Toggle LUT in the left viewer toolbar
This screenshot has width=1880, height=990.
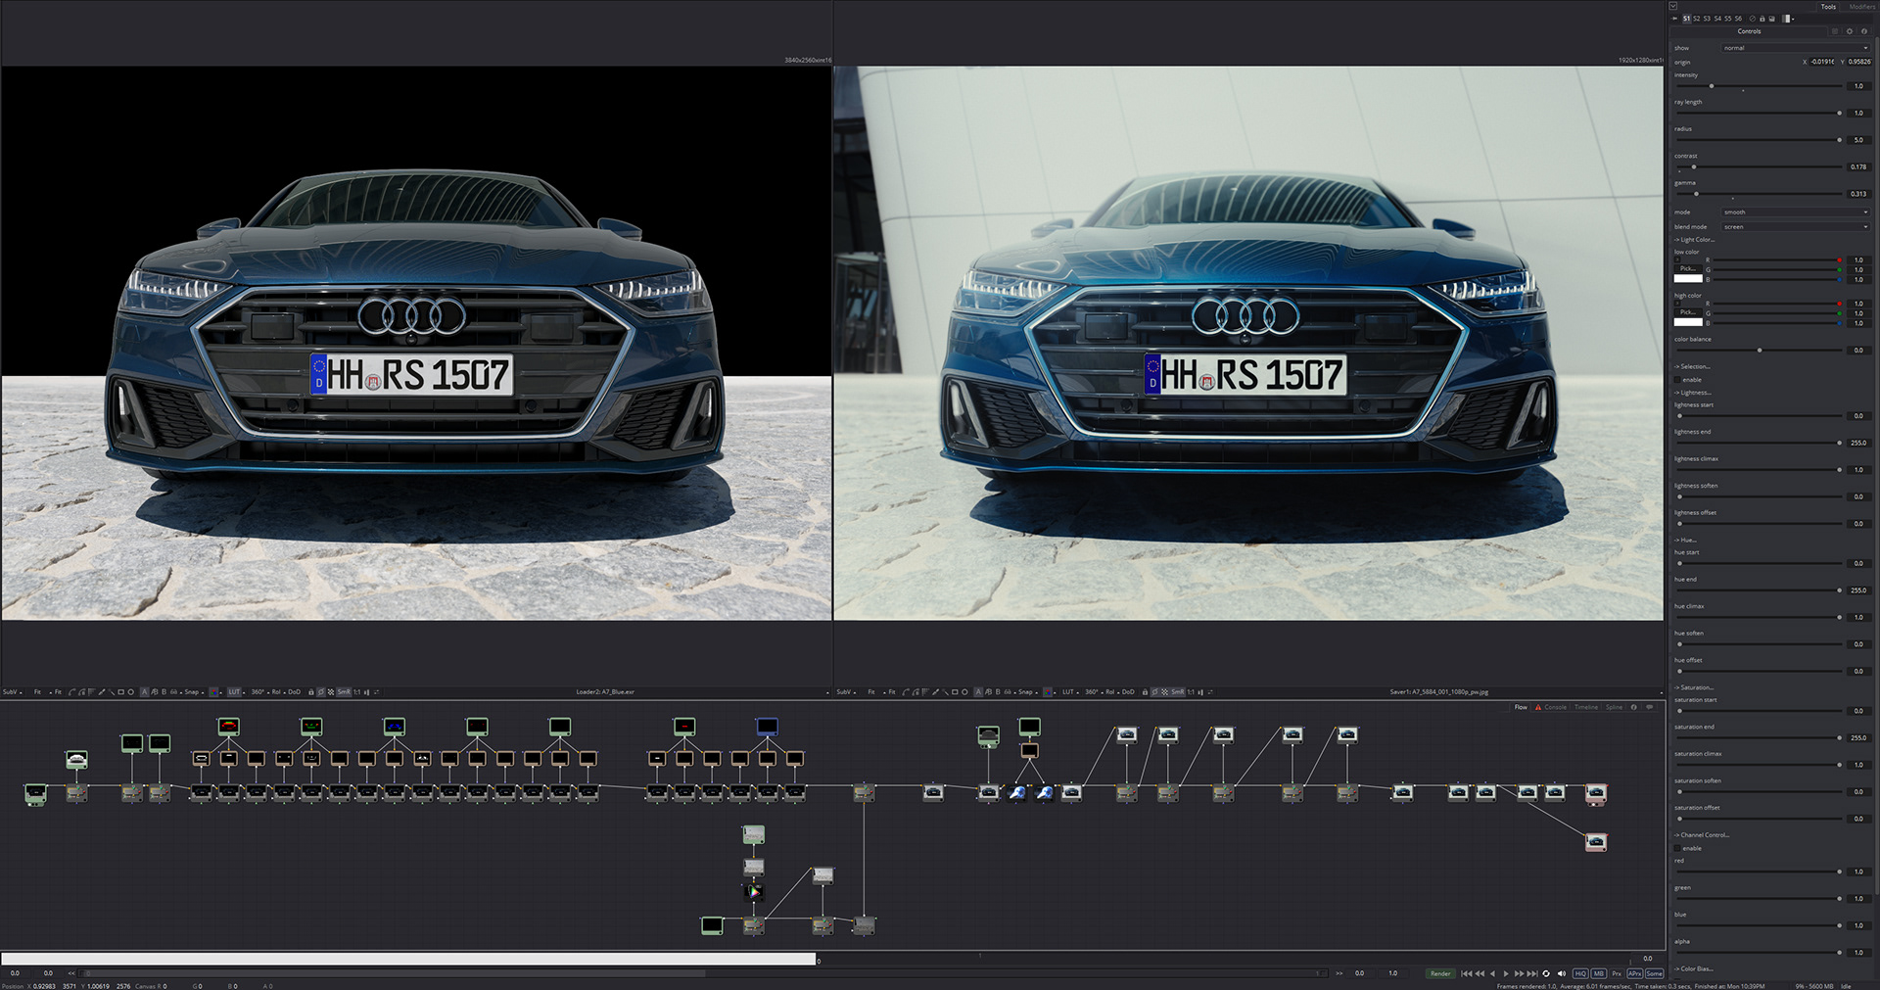(x=234, y=692)
